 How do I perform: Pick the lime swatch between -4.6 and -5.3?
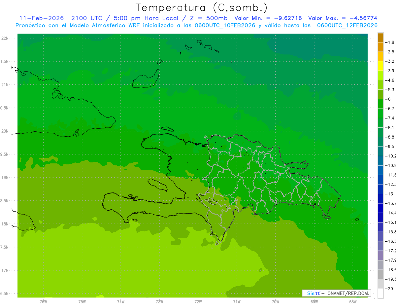pos(380,85)
